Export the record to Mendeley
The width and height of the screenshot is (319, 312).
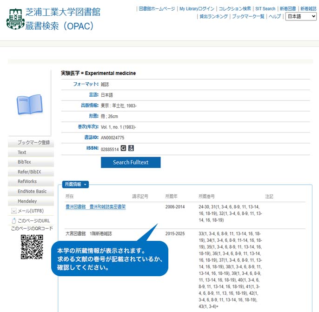coord(27,201)
